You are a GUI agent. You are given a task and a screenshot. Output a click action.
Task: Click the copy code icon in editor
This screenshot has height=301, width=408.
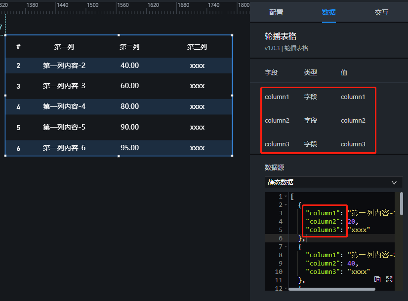(378, 279)
